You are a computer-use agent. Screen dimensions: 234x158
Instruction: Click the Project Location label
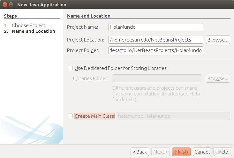tap(86, 40)
